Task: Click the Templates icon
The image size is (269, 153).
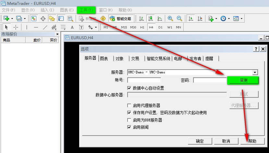Action: 236,18
